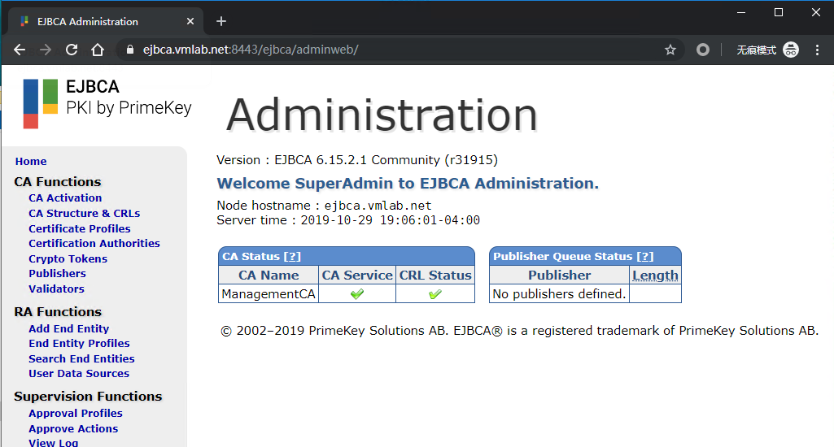This screenshot has width=834, height=447.
Task: Click the EJBCA PrimeKey logo
Action: 107,104
